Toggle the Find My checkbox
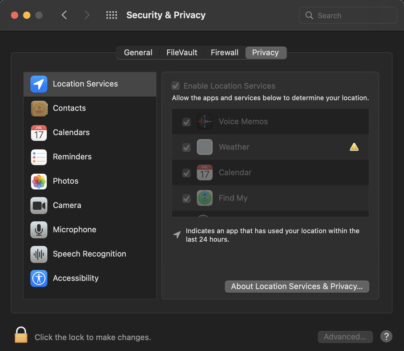This screenshot has width=404, height=351. tap(187, 199)
